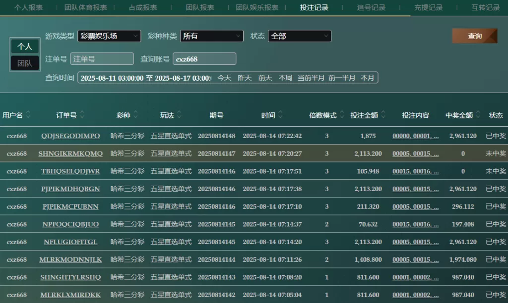Open the 游戏类型 dropdown 彩票娱乐场
Screen dimensions: 508x303
coord(109,36)
